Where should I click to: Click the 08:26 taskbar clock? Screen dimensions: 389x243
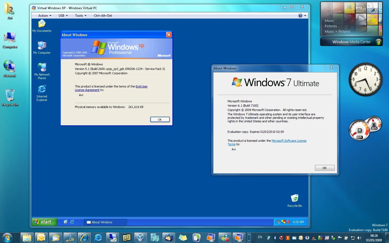(x=374, y=238)
